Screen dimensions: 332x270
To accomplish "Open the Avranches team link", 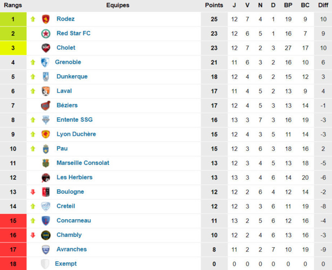I will click(71, 249).
